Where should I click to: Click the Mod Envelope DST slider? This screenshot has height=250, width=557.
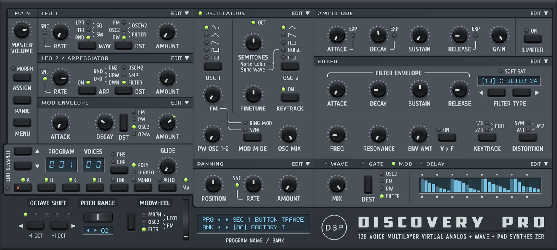[x=124, y=123]
